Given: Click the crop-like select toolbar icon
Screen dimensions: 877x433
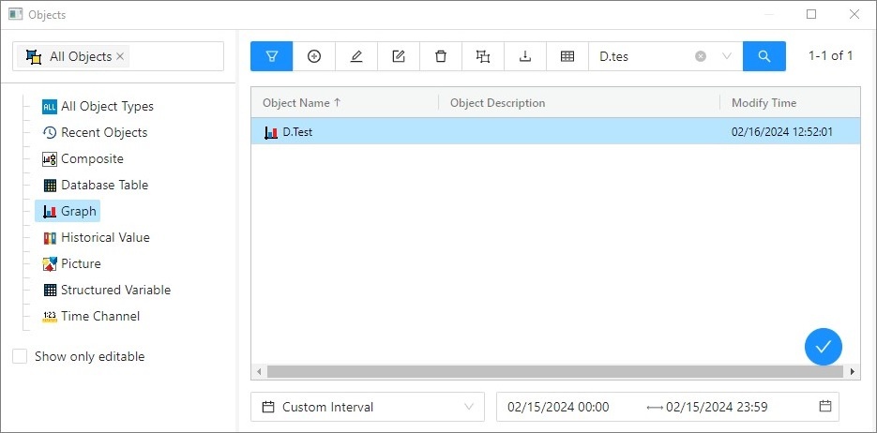Looking at the screenshot, I should tap(483, 56).
